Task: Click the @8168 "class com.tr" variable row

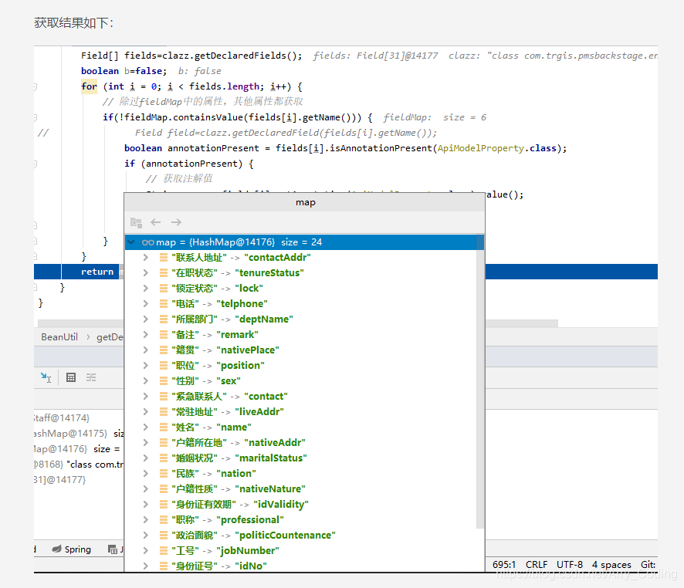Action: 79,465
